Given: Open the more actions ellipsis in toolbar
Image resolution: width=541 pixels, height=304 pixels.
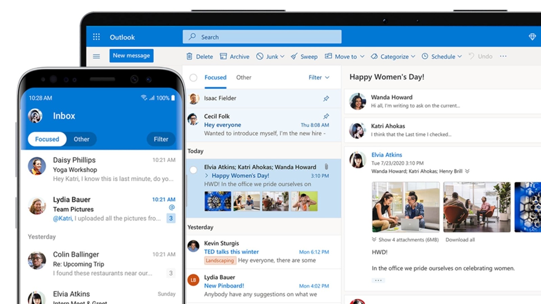Looking at the screenshot, I should point(503,56).
